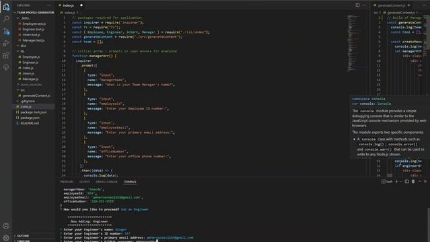Click generateContent.js breadcrumb in right editor
430x242 pixels.
point(400,13)
